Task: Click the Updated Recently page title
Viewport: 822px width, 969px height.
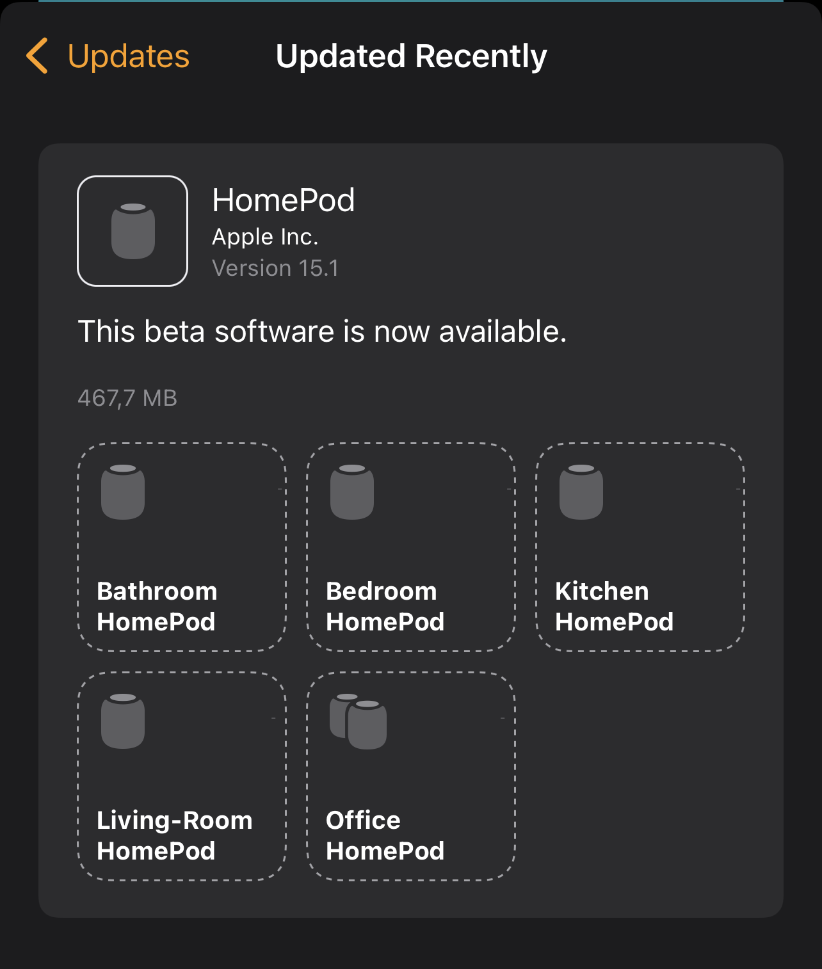Action: 411,56
